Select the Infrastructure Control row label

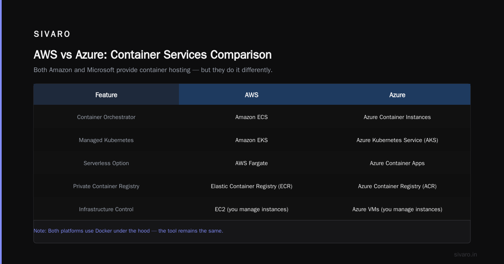[106, 209]
